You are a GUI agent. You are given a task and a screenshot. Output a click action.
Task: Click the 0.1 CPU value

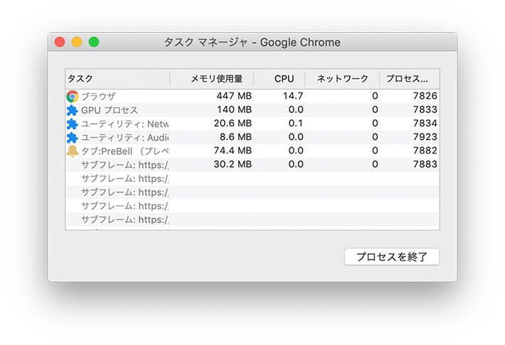point(296,123)
